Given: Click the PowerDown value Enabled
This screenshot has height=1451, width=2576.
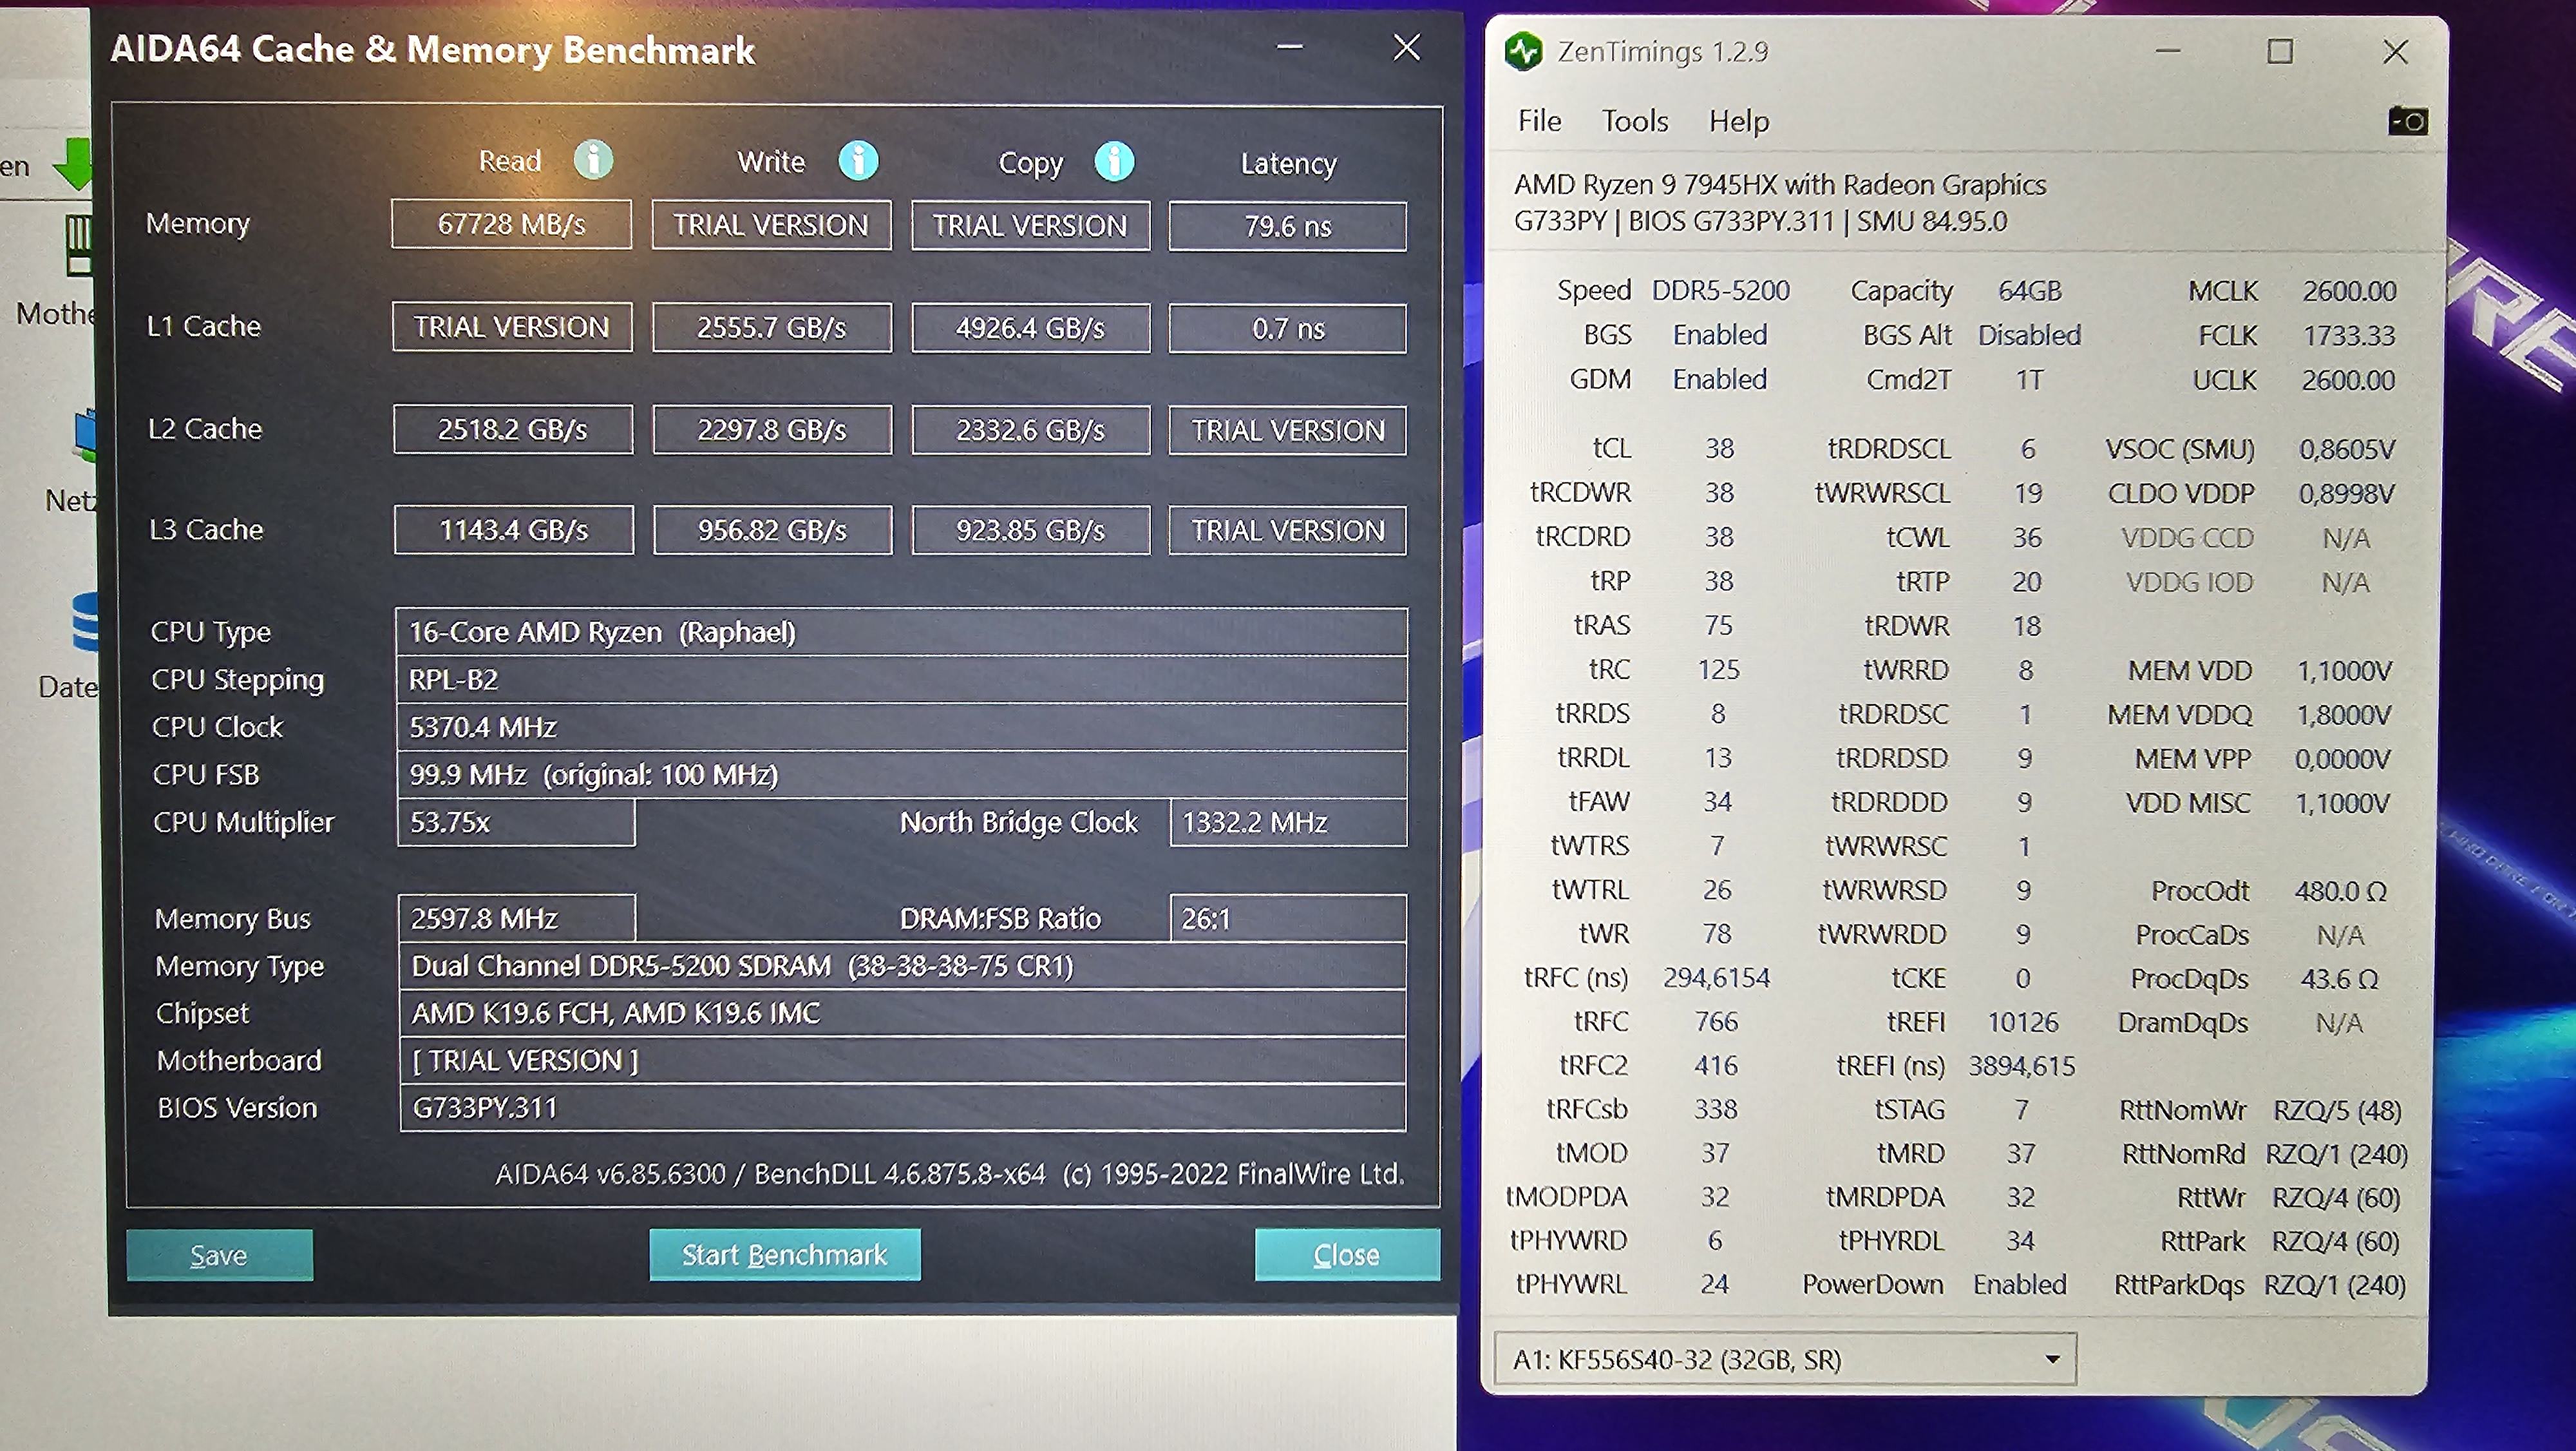Looking at the screenshot, I should (x=2019, y=1285).
